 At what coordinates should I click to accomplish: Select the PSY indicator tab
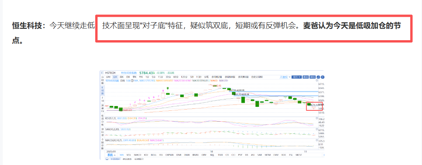click(240, 155)
